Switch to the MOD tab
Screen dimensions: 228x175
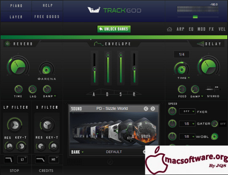[201, 29]
